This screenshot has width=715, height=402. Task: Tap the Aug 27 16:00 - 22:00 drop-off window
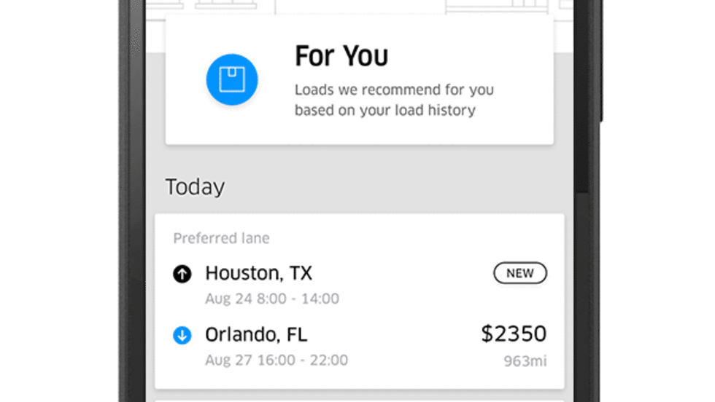277,360
